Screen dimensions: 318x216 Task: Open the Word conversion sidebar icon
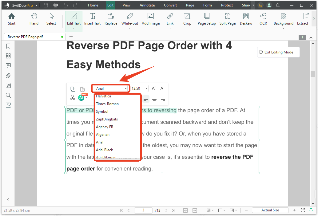8,85
